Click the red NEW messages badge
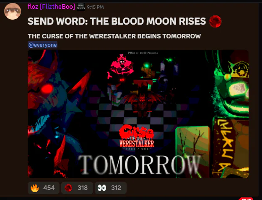 (x=246, y=199)
